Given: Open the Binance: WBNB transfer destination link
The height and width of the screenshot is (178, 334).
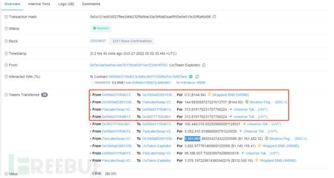Looking at the screenshot, I should (196, 83).
